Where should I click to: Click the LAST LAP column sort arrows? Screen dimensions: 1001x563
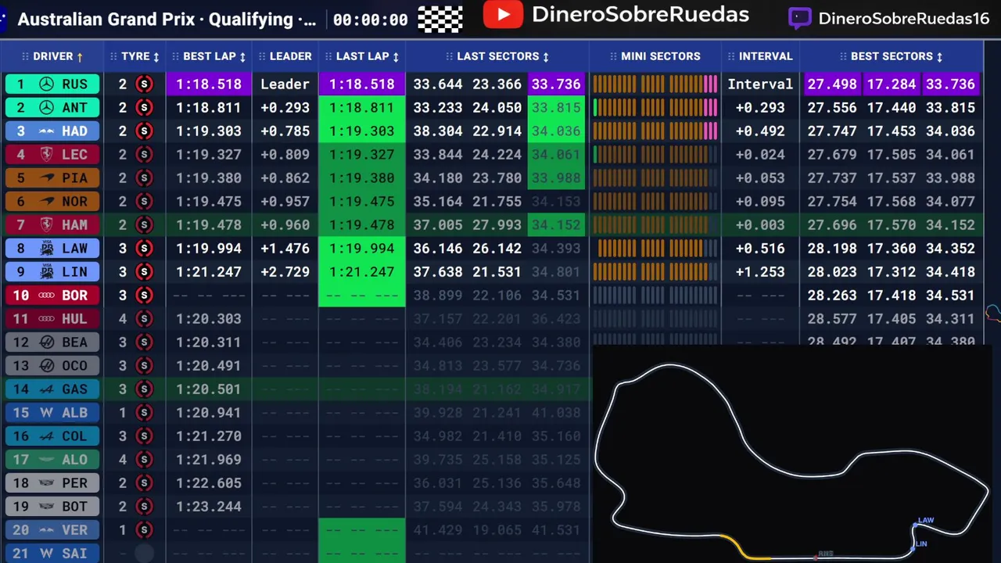click(x=396, y=57)
